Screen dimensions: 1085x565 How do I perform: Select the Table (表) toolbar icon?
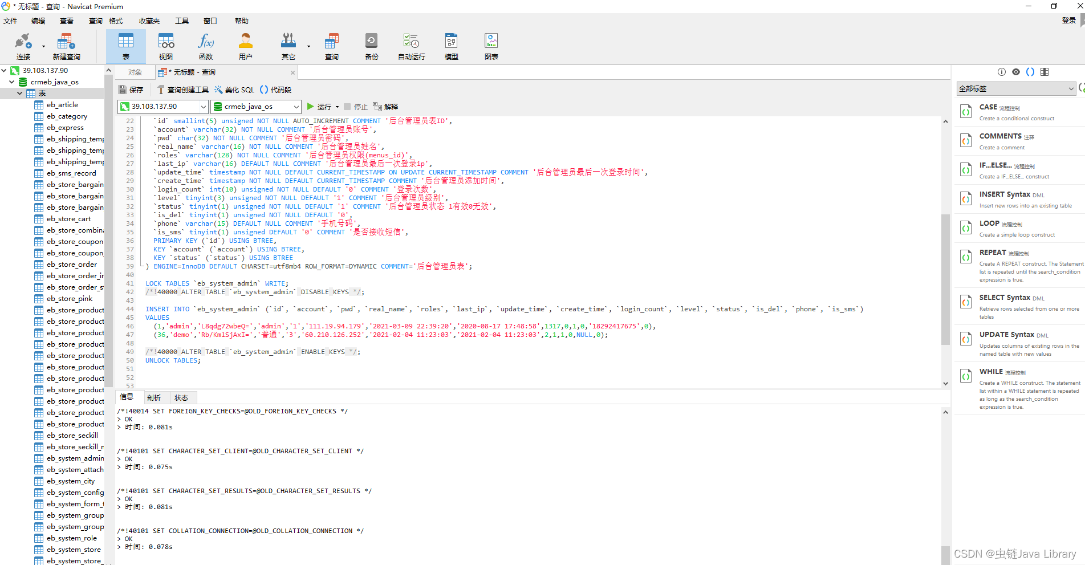click(126, 46)
